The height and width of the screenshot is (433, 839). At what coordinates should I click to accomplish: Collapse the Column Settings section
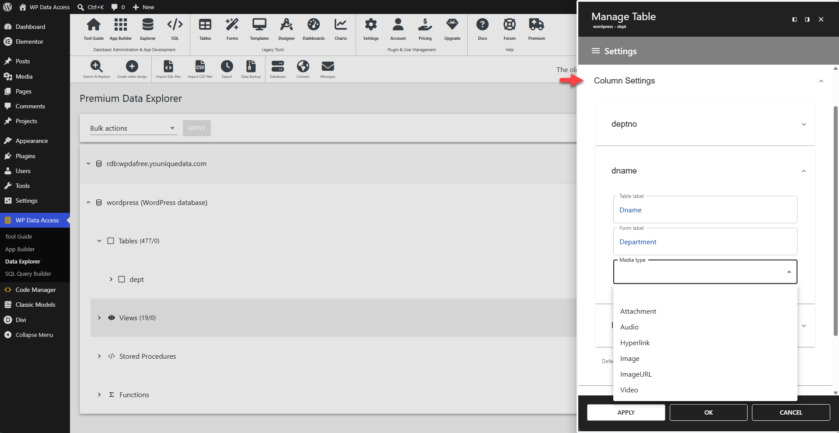tap(821, 81)
